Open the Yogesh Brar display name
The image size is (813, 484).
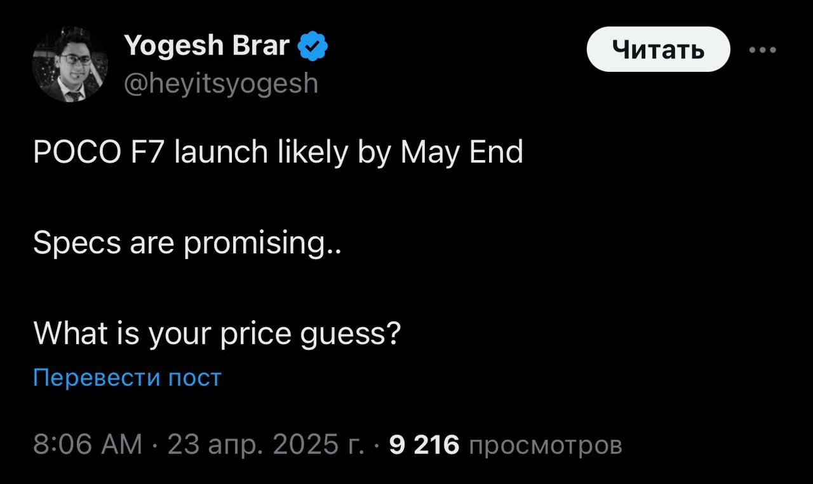(207, 46)
